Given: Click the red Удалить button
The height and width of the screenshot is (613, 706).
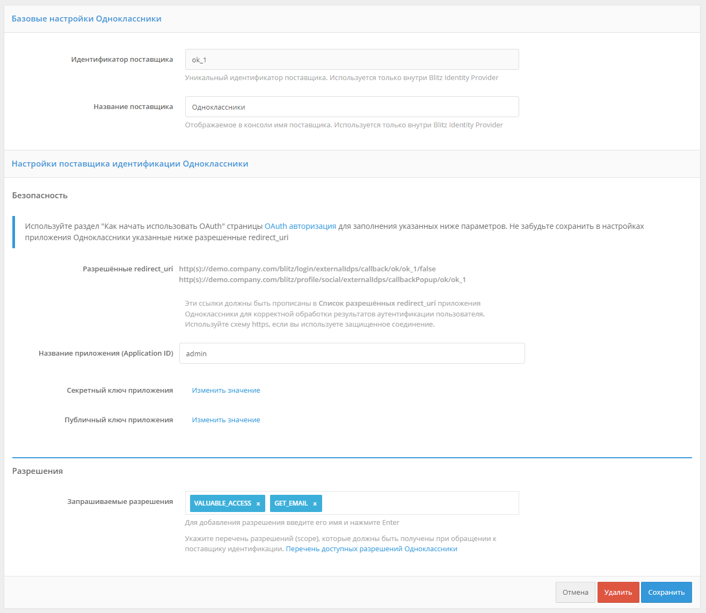Looking at the screenshot, I should click(618, 592).
